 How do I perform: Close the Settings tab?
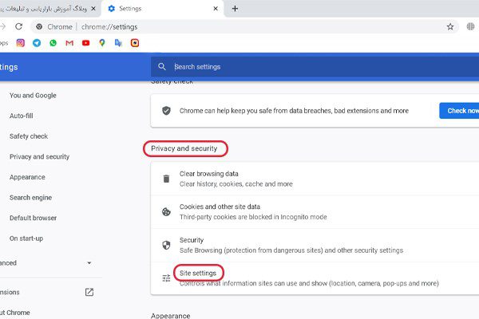(x=216, y=9)
